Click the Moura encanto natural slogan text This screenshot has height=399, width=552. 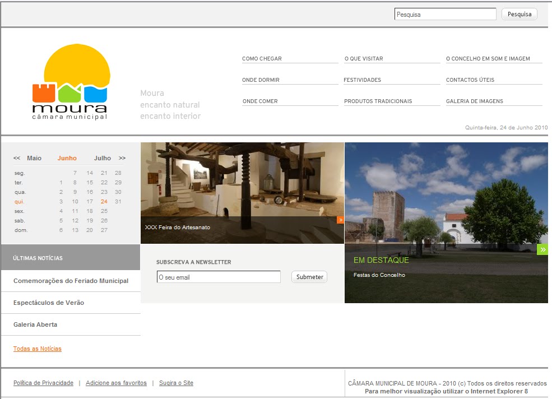click(x=170, y=105)
